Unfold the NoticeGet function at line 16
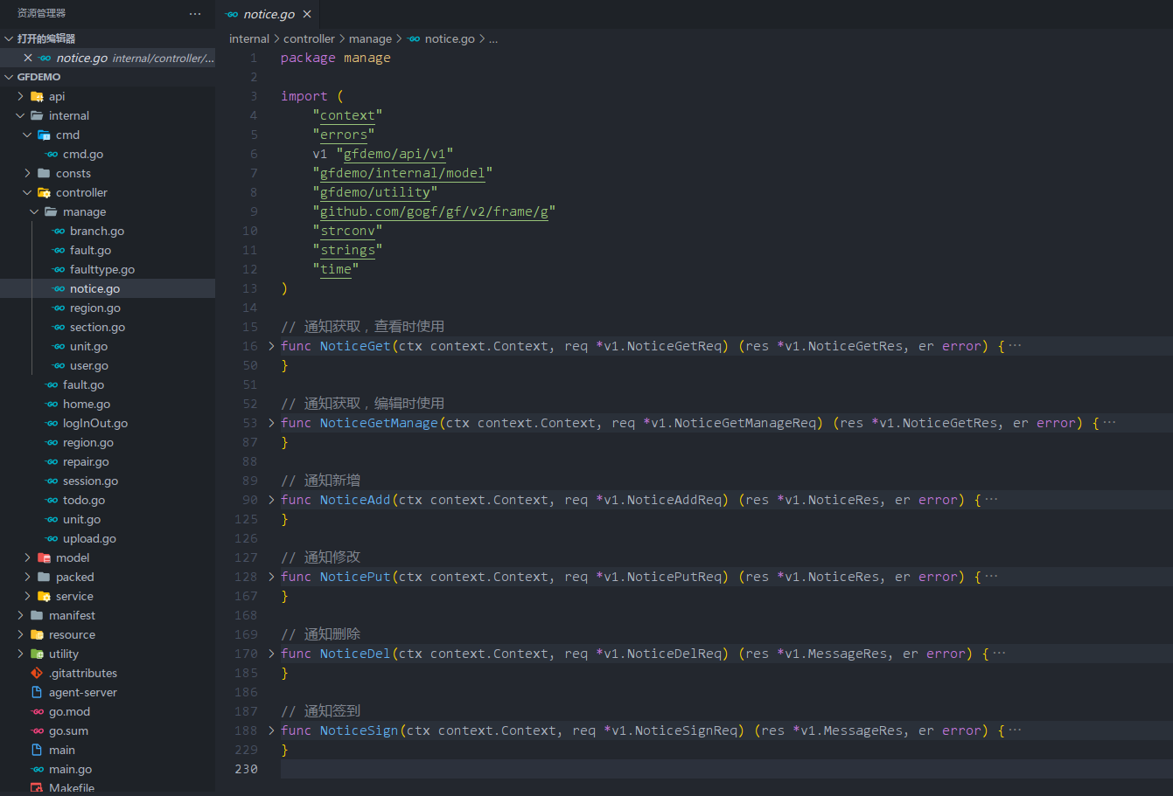The width and height of the screenshot is (1173, 796). pos(271,346)
